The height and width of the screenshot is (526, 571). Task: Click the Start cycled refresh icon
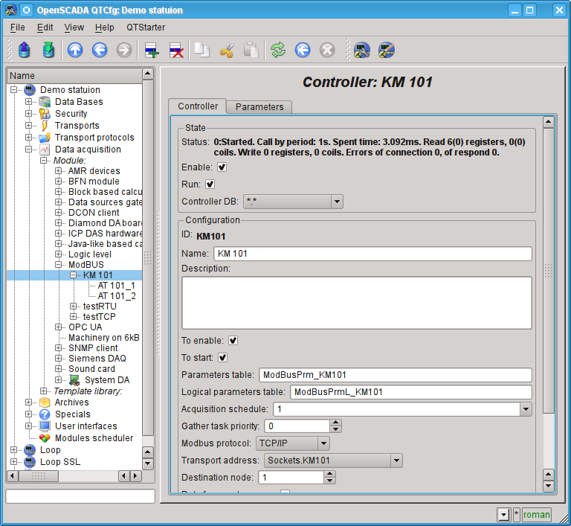303,50
